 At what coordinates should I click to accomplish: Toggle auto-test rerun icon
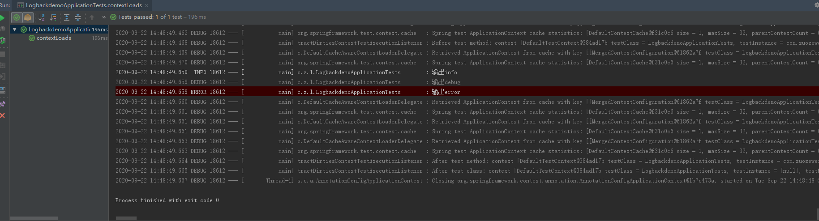(2, 40)
